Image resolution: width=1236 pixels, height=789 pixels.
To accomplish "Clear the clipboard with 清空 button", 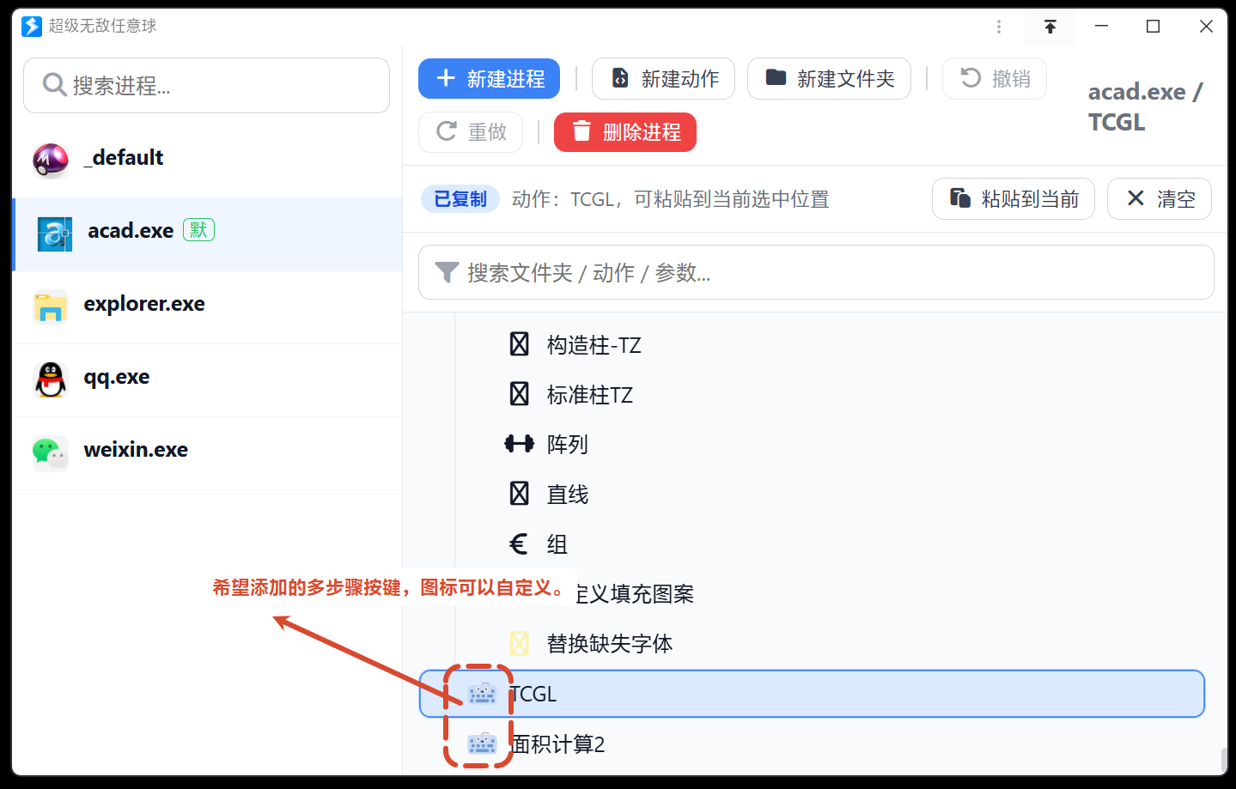I will [1159, 199].
